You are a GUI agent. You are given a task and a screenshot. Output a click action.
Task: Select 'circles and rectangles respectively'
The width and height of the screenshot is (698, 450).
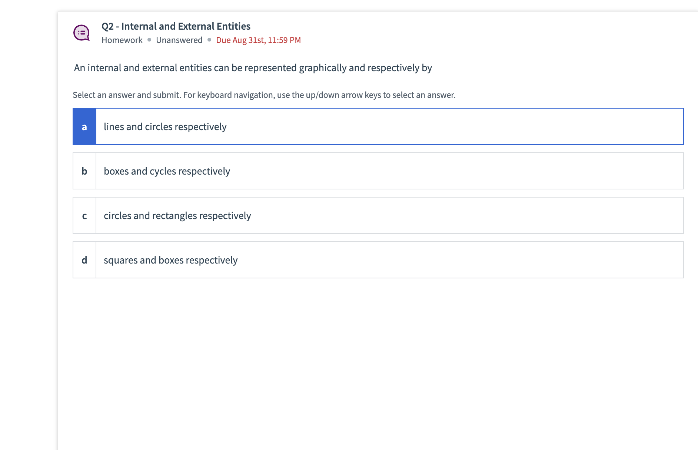click(177, 215)
